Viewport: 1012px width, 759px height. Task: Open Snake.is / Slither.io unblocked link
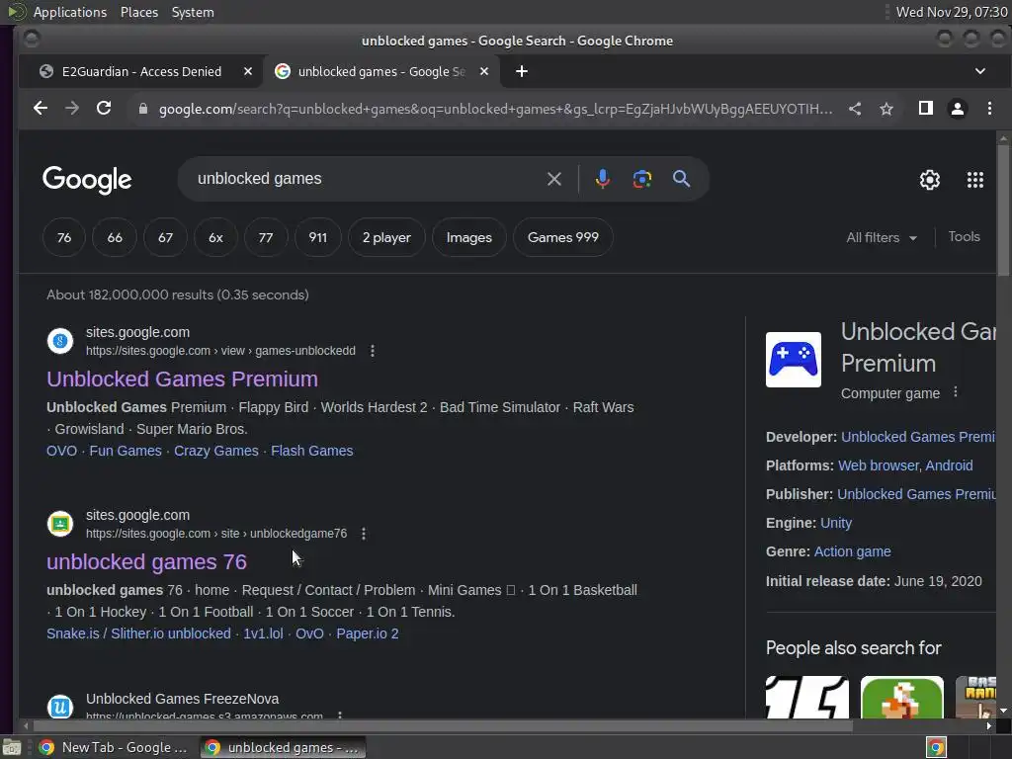pos(138,633)
